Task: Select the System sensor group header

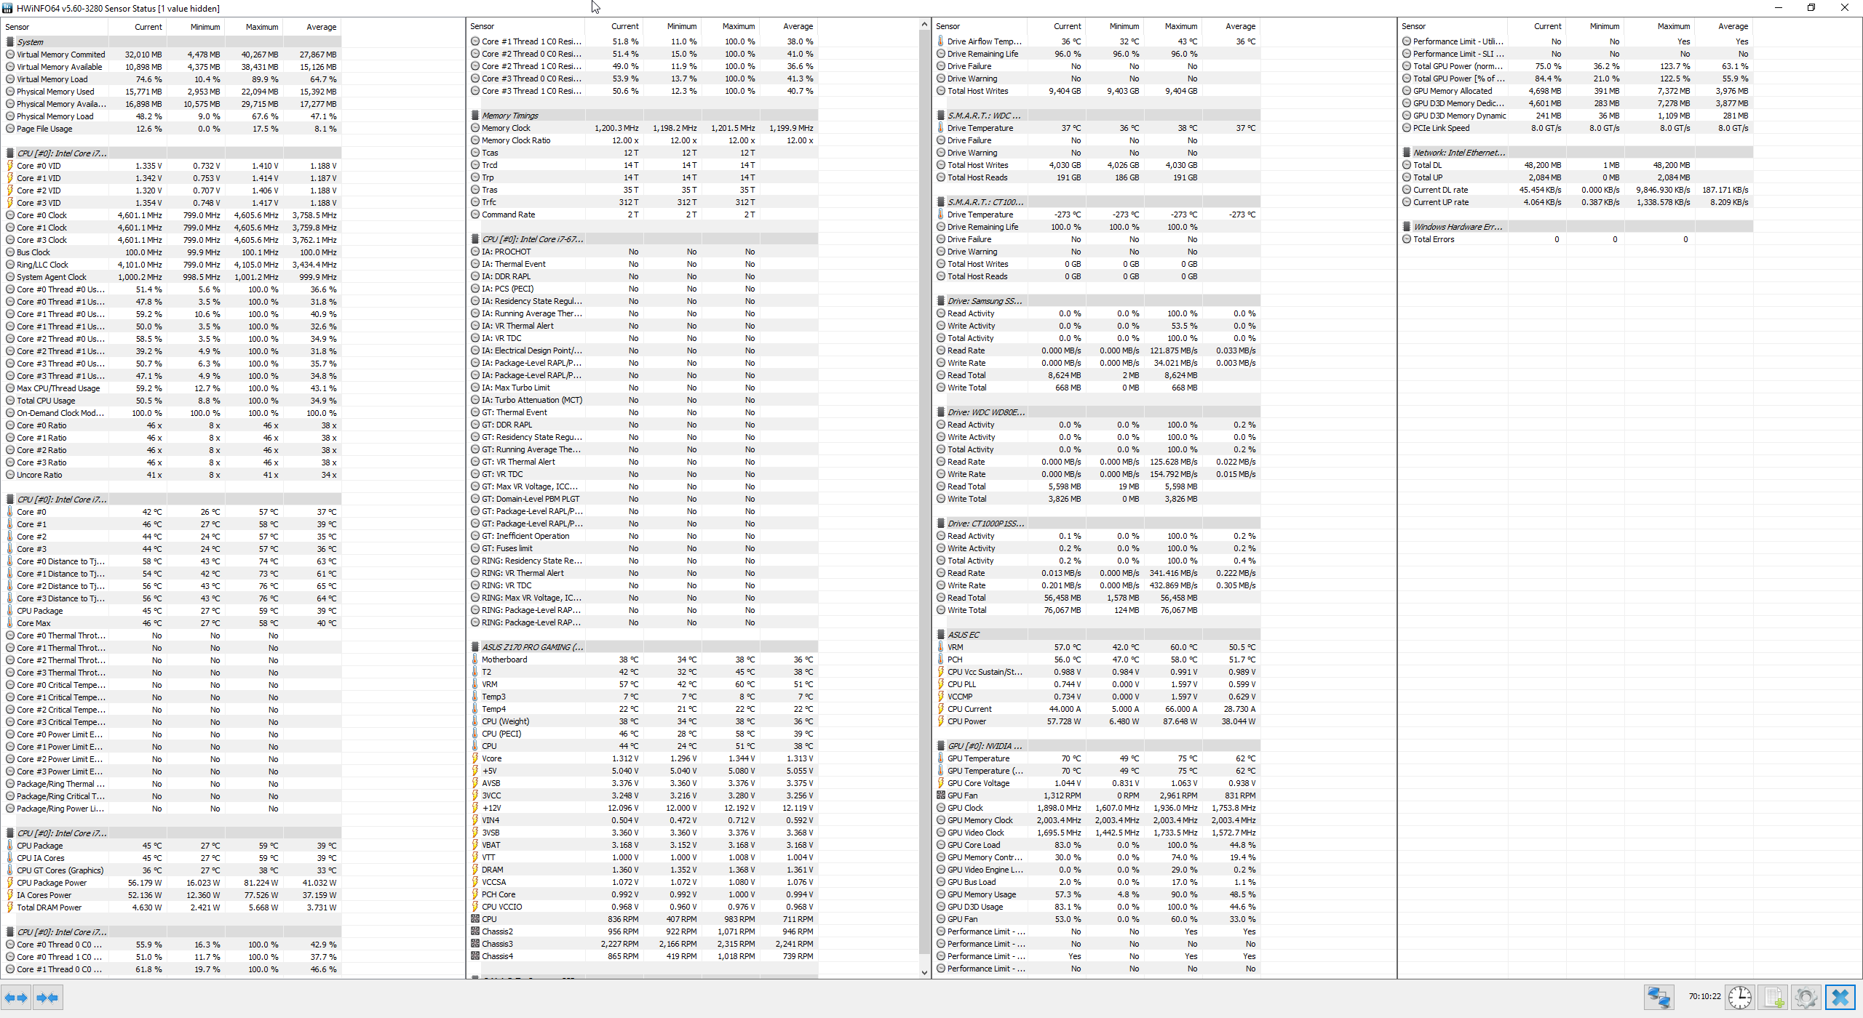Action: pyautogui.click(x=31, y=42)
